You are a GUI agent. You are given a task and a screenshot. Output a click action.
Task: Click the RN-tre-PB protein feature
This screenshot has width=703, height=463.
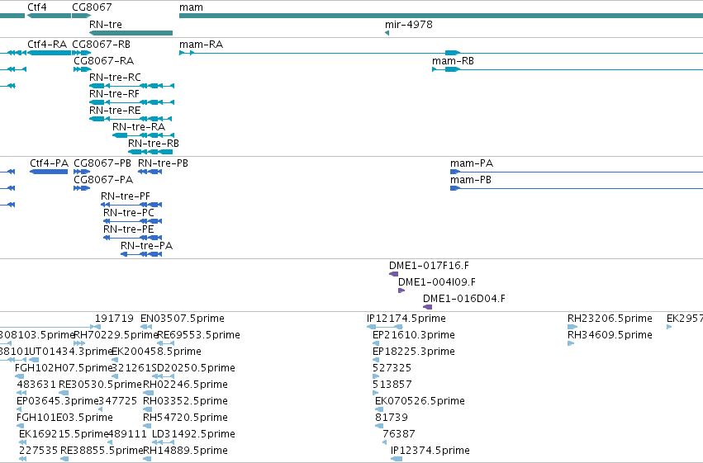click(x=150, y=172)
